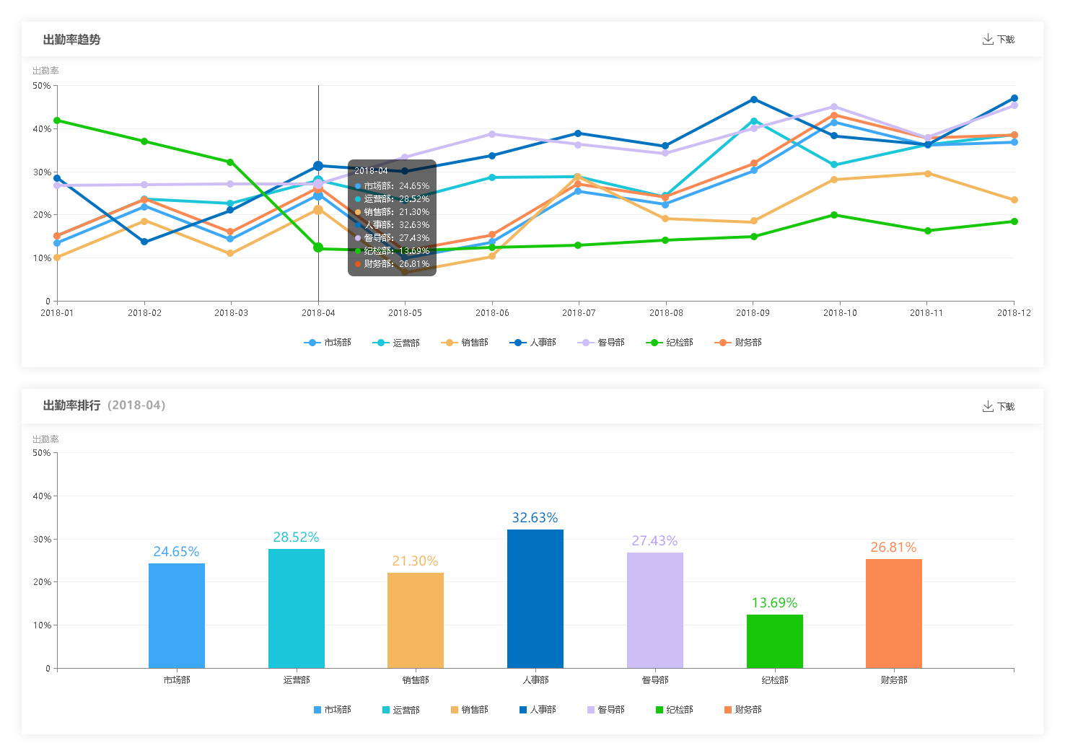This screenshot has height=756, width=1065.
Task: Select 2018-09 peak point on 人事部 line
Action: [753, 100]
